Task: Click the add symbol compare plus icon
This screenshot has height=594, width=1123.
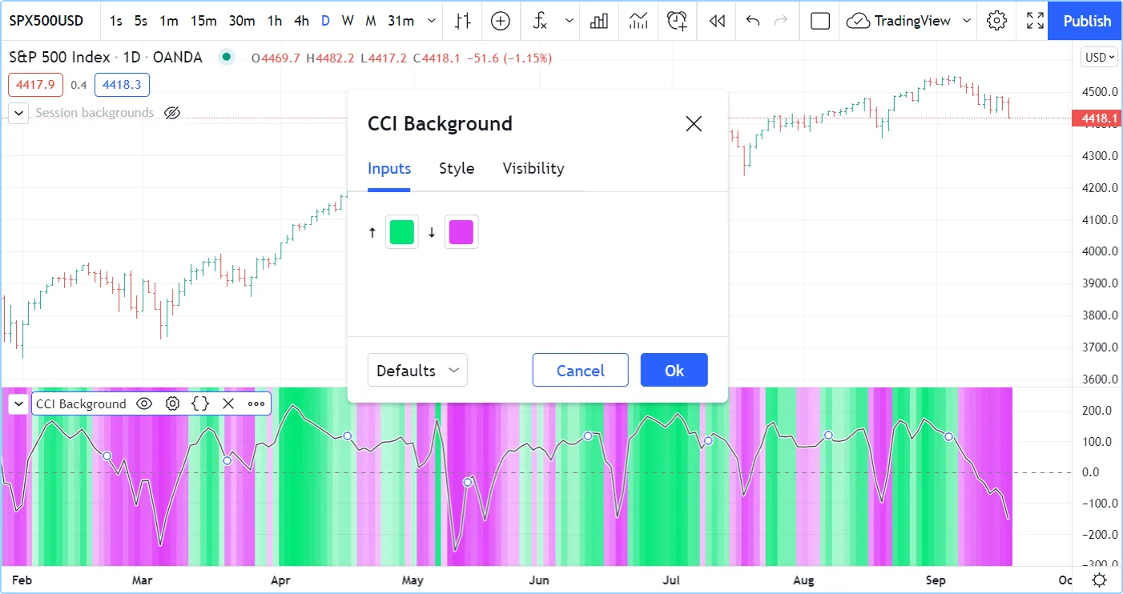Action: point(501,21)
